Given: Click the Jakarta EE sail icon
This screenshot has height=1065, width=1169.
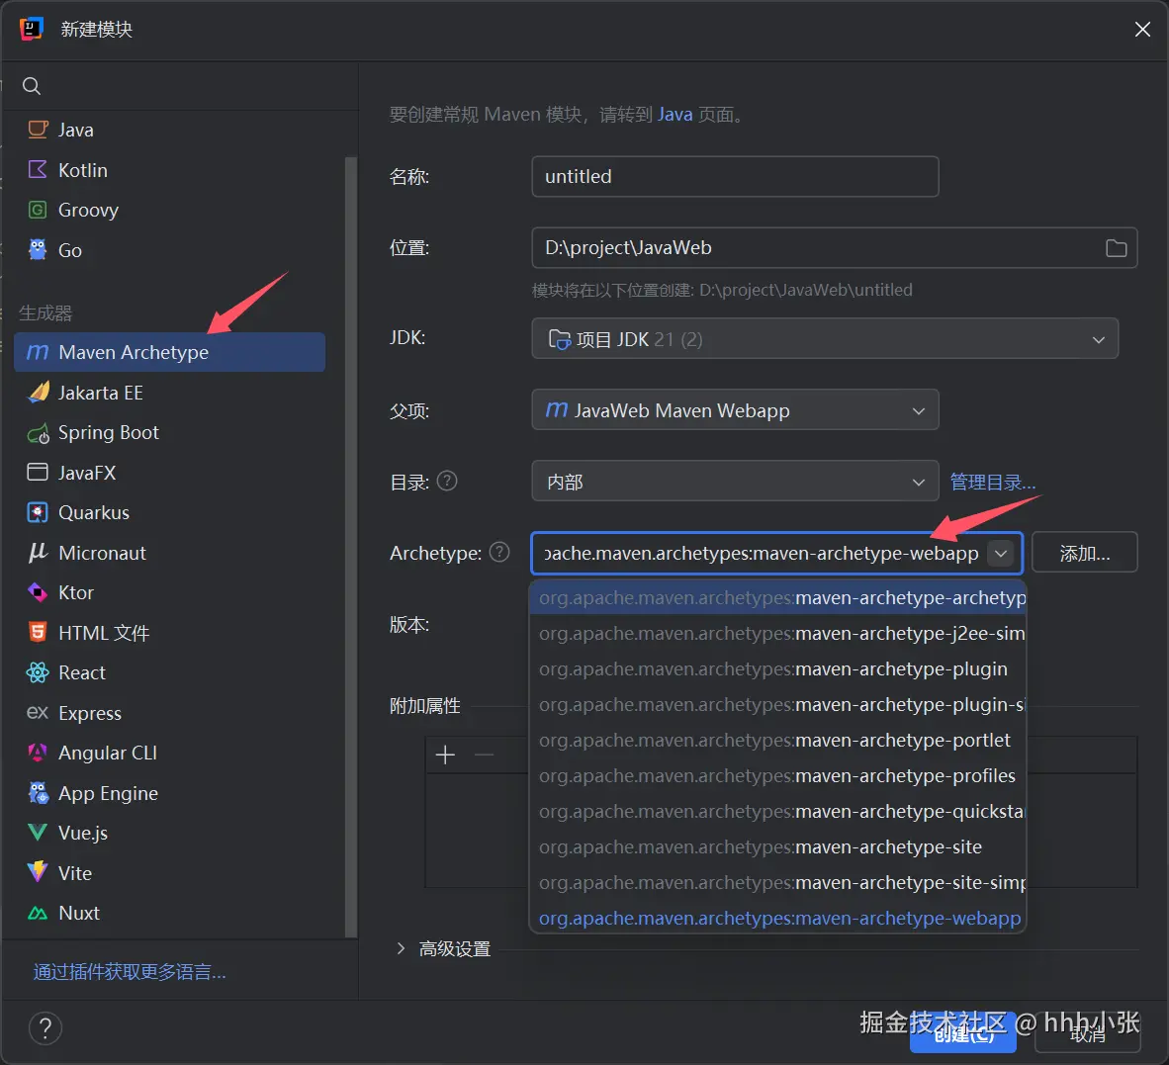Looking at the screenshot, I should 38,392.
